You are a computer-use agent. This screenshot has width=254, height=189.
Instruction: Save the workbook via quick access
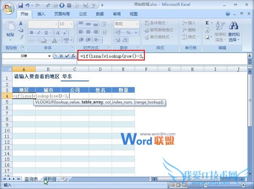pyautogui.click(x=20, y=5)
